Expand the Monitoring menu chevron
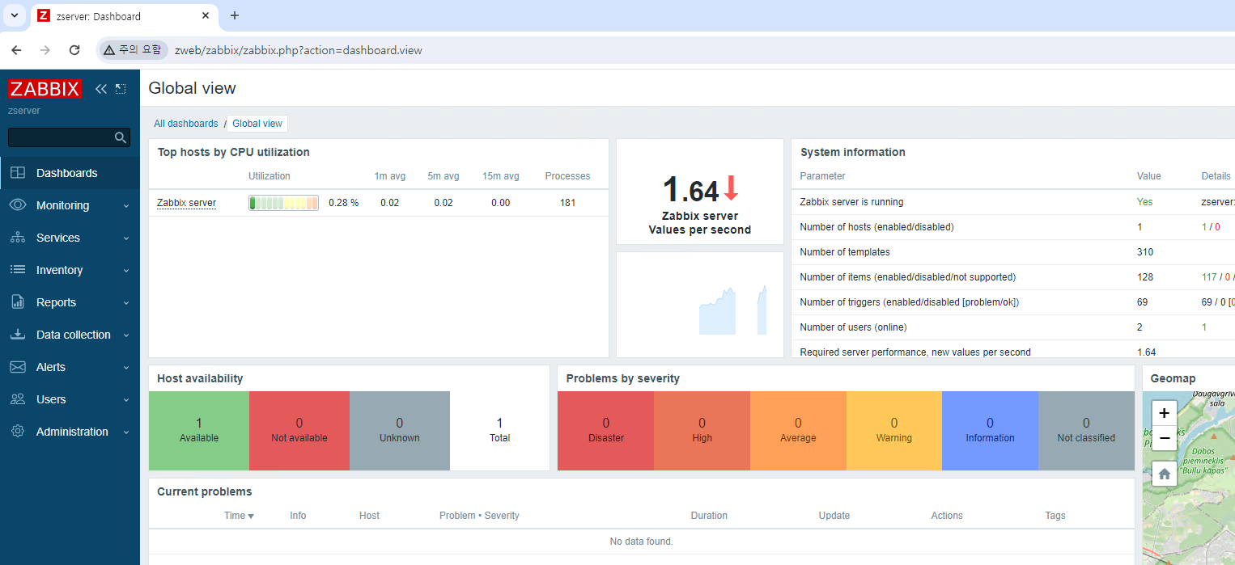Screen dimensions: 1235x565 pos(126,206)
